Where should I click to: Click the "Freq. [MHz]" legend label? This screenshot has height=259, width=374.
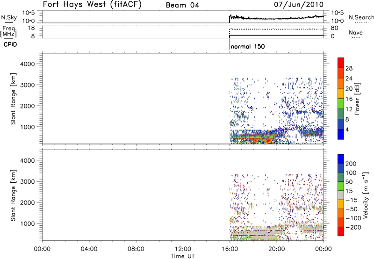(x=8, y=31)
